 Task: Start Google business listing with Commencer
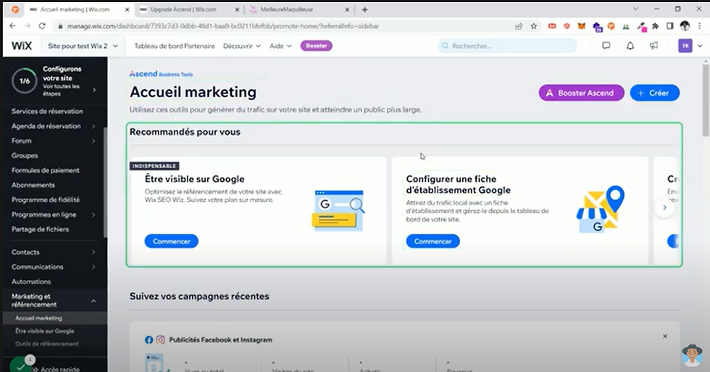[x=433, y=241]
